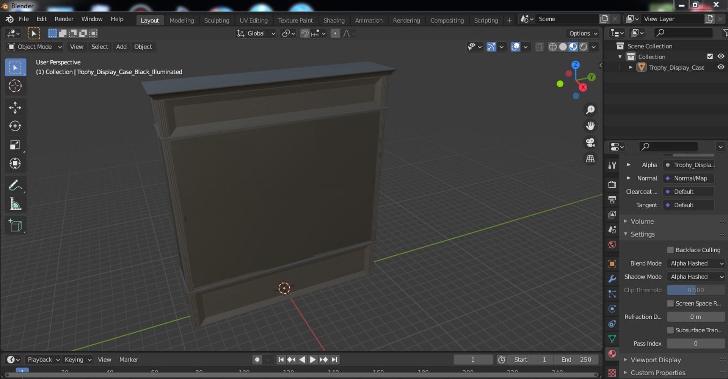Click the current frame number field

pyautogui.click(x=473, y=360)
